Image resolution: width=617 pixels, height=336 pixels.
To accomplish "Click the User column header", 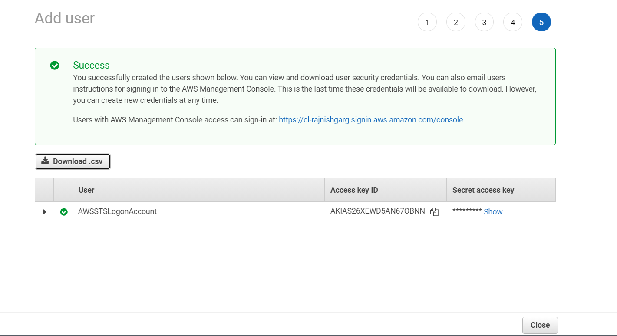I will pyautogui.click(x=198, y=190).
